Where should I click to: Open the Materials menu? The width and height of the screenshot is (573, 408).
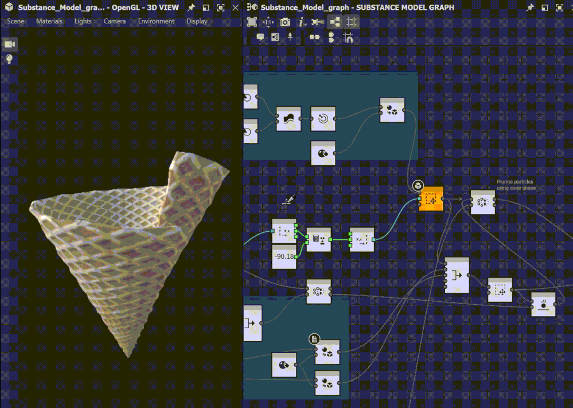pos(49,21)
